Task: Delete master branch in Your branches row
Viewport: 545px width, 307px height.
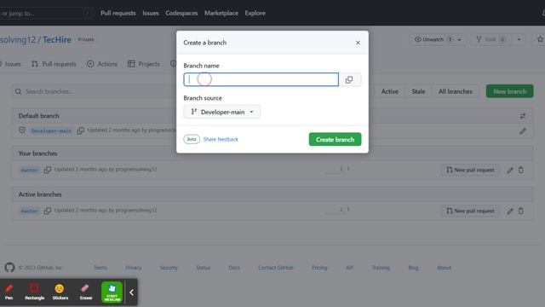Action: (x=520, y=170)
